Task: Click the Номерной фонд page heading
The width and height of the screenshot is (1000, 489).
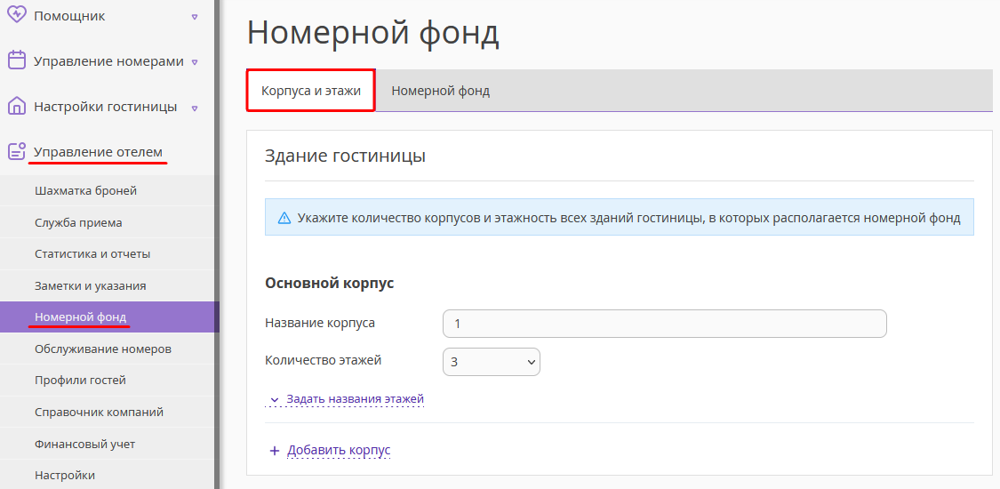Action: tap(373, 32)
